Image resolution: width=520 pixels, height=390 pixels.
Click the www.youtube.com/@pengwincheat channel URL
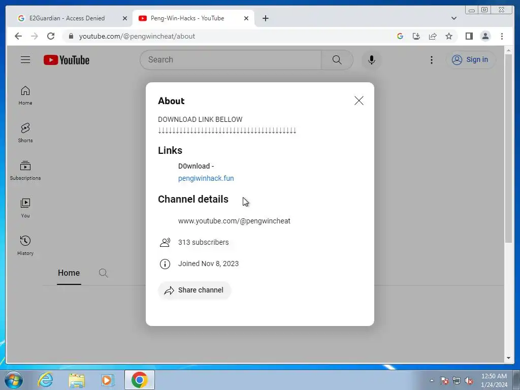point(234,221)
